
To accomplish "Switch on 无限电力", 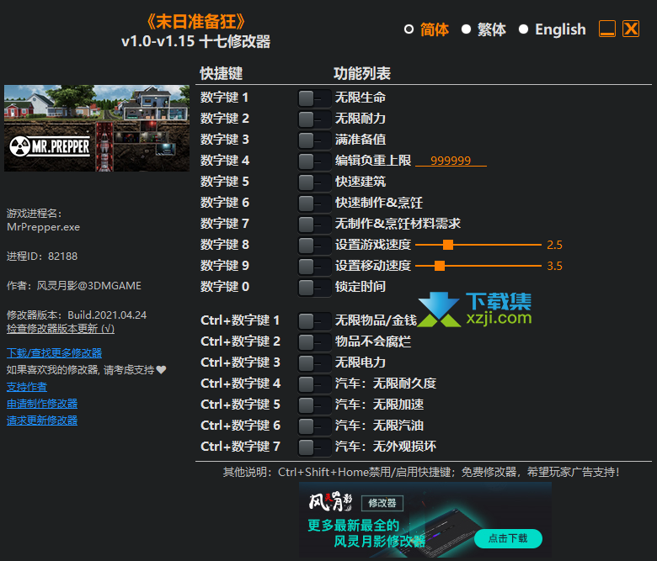I will pyautogui.click(x=314, y=363).
